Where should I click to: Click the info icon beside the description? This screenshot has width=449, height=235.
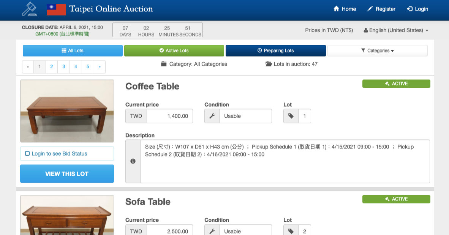(133, 161)
